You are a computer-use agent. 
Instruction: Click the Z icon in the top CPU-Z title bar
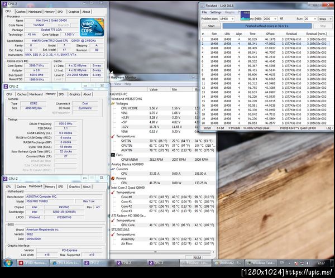point(4,4)
